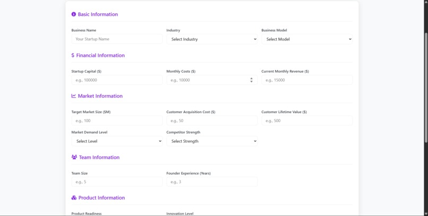
Task: Click the Current Monthly Revenue field
Action: coord(307,80)
